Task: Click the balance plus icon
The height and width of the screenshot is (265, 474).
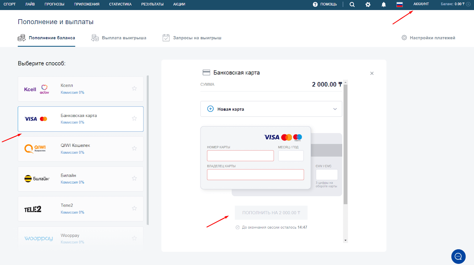Action: point(468,4)
